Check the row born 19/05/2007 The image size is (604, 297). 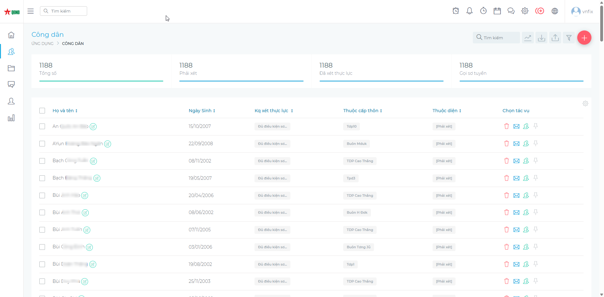click(x=42, y=178)
